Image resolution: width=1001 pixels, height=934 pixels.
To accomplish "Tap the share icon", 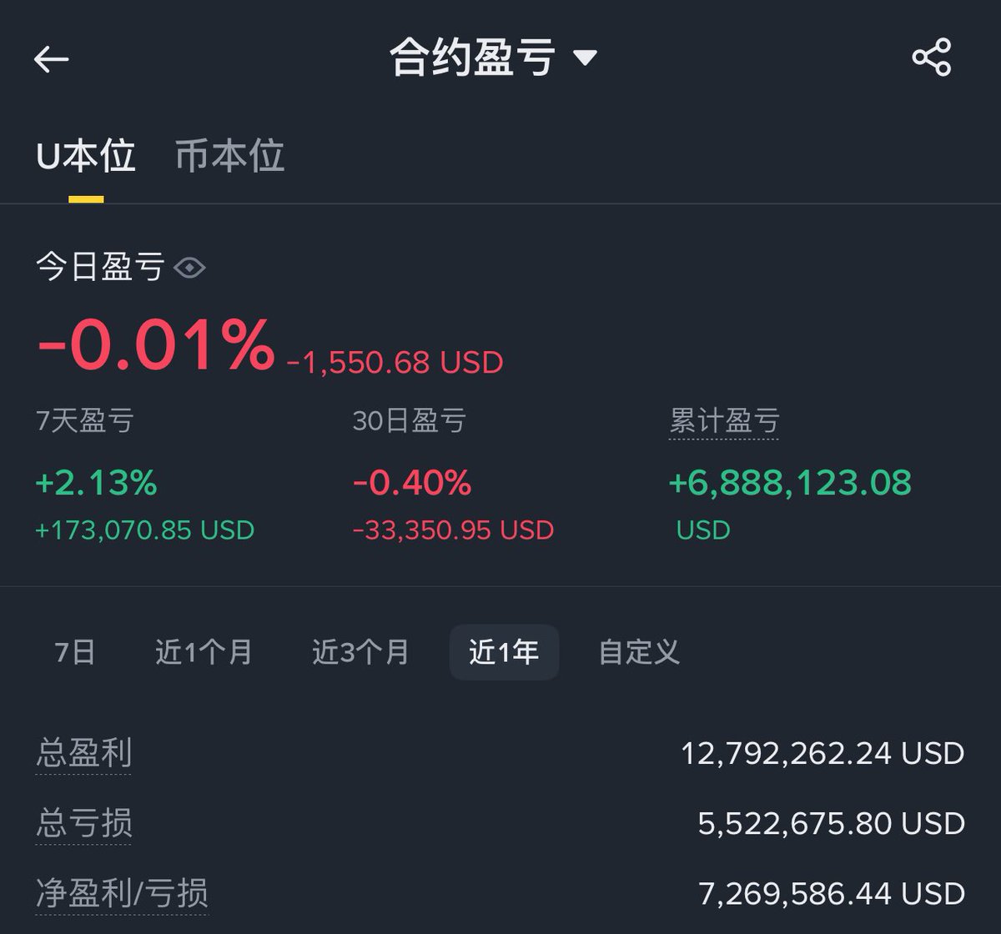I will pyautogui.click(x=931, y=58).
